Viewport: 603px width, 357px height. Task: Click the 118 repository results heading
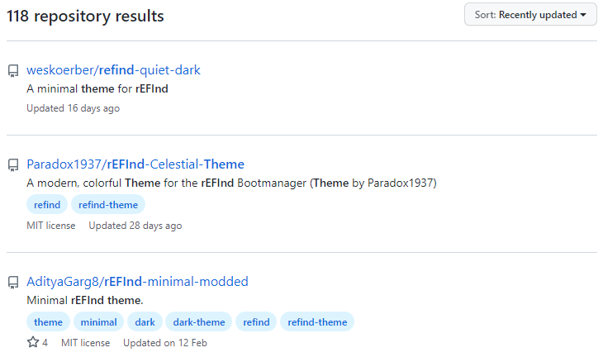[85, 17]
